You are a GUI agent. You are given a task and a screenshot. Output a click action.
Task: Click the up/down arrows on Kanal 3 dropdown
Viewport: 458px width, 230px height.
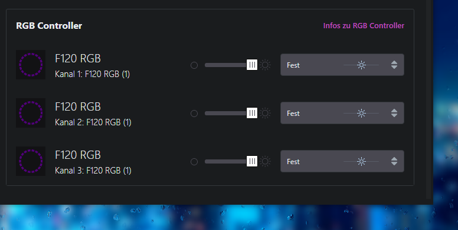pyautogui.click(x=394, y=161)
